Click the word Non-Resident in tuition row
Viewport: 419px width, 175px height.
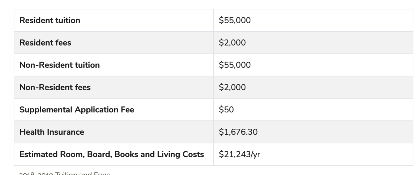click(x=46, y=65)
